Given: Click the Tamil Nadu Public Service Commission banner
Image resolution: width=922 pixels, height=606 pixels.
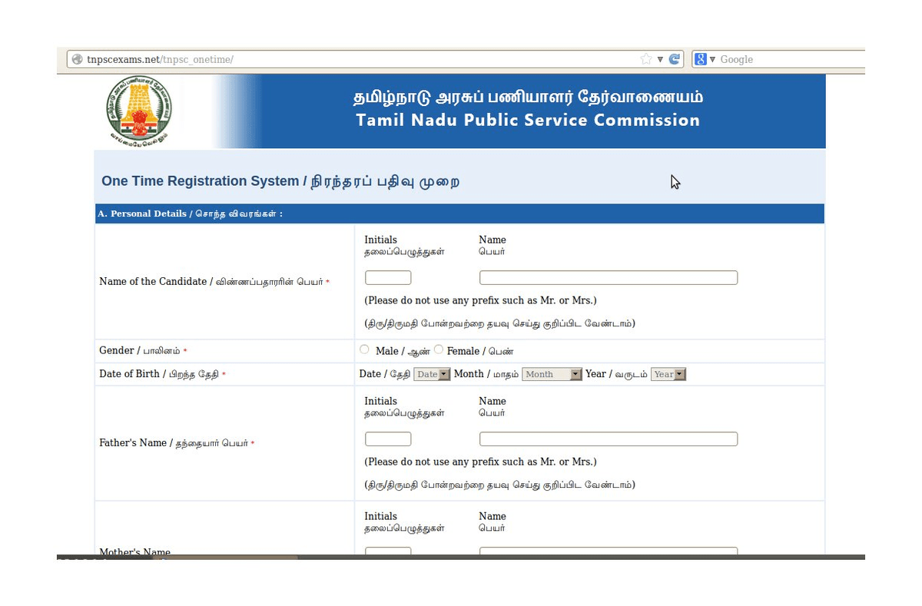Looking at the screenshot, I should (x=528, y=110).
